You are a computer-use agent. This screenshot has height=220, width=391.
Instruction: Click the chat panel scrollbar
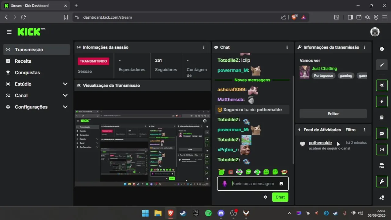pyautogui.click(x=293, y=119)
